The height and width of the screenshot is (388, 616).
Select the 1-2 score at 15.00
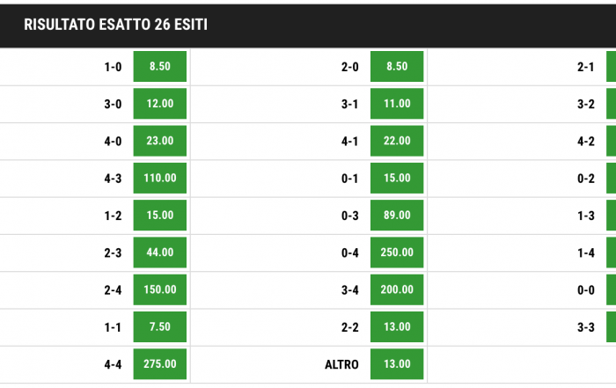[160, 216]
